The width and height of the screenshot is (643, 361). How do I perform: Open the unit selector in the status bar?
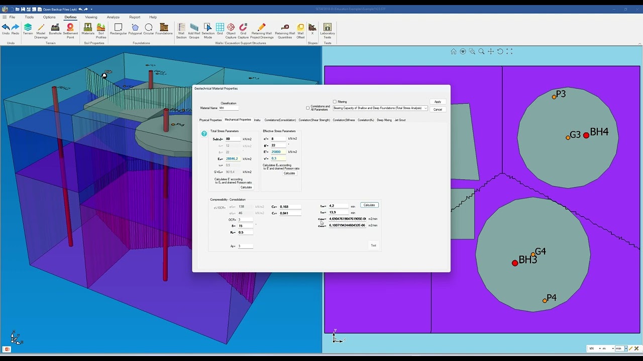tap(621, 348)
